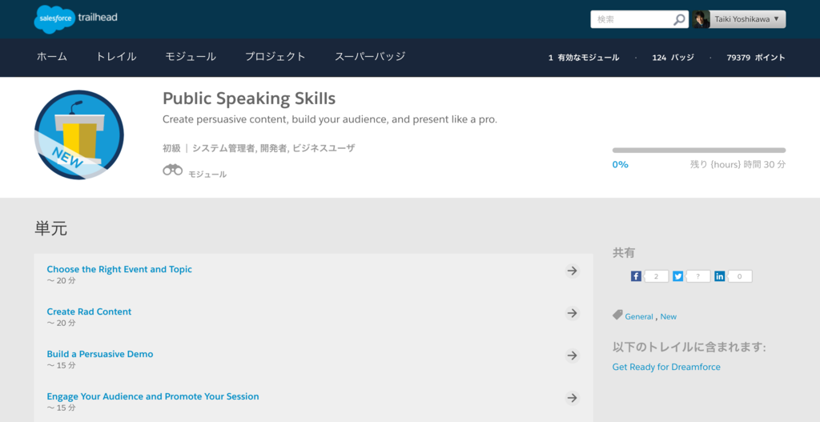
Task: Open the トレイル navigation item
Action: [116, 57]
